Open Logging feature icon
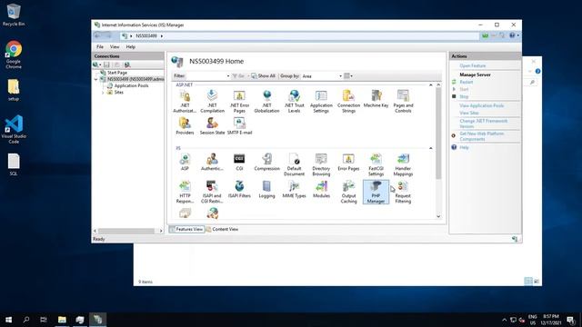582x327 pixels. coord(266,189)
